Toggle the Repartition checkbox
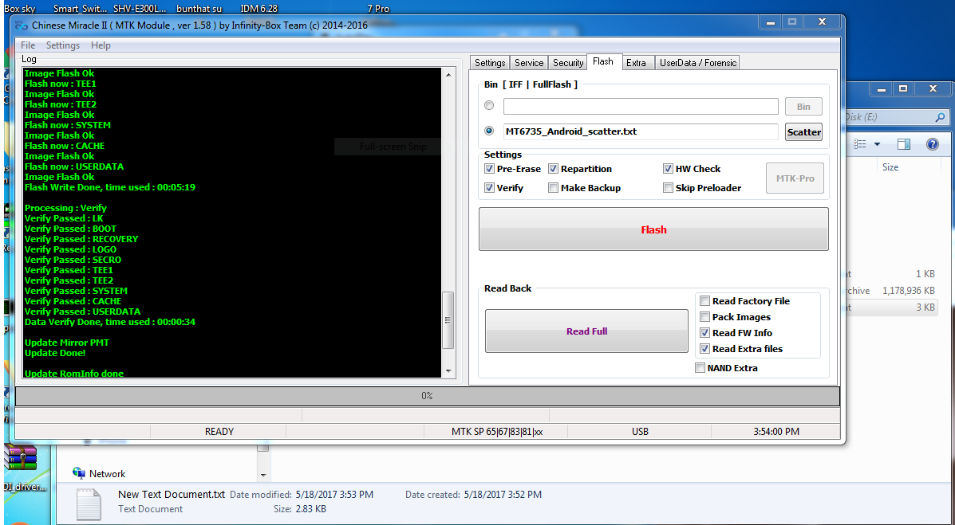The image size is (955, 525). coord(553,169)
